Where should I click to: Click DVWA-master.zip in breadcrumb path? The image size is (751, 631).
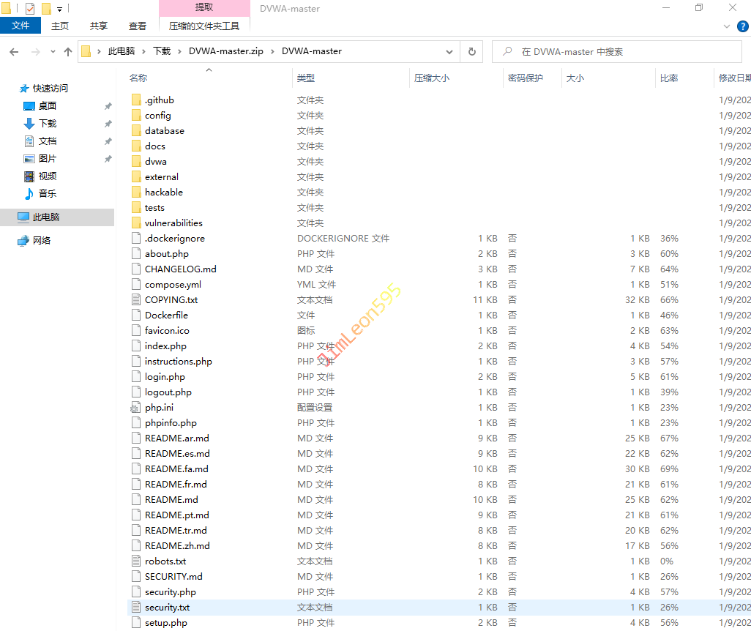[225, 51]
